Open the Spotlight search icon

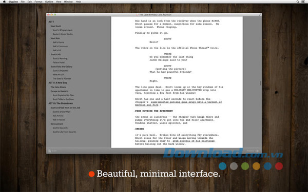pos(298,2)
